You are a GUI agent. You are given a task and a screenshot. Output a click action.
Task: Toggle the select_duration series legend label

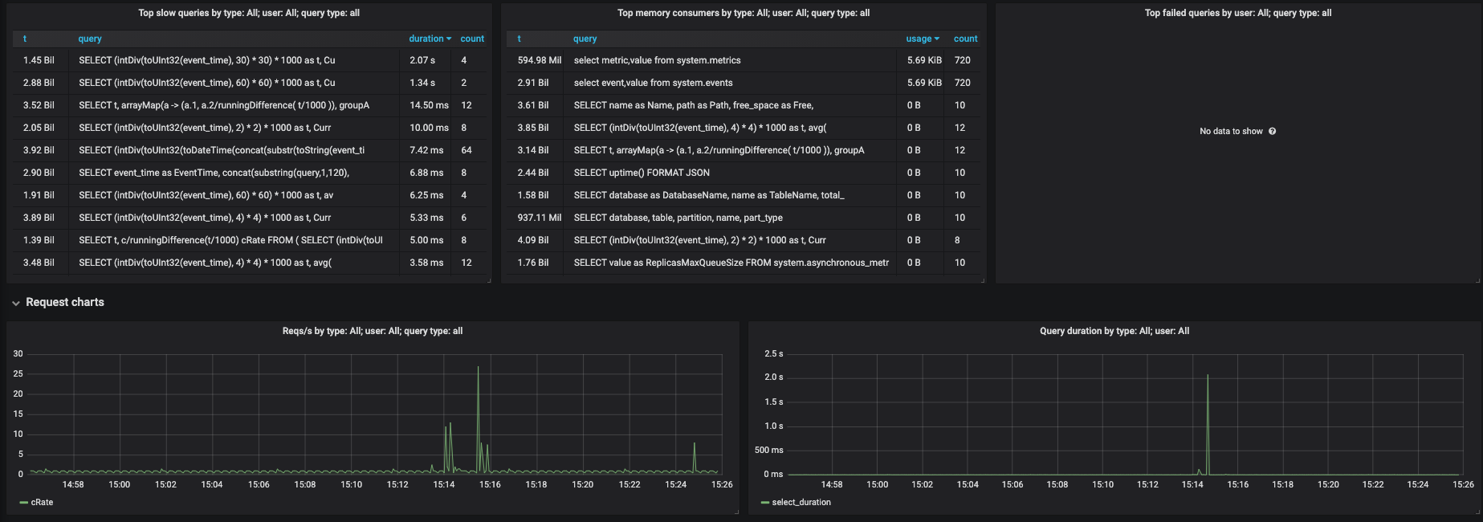801,503
